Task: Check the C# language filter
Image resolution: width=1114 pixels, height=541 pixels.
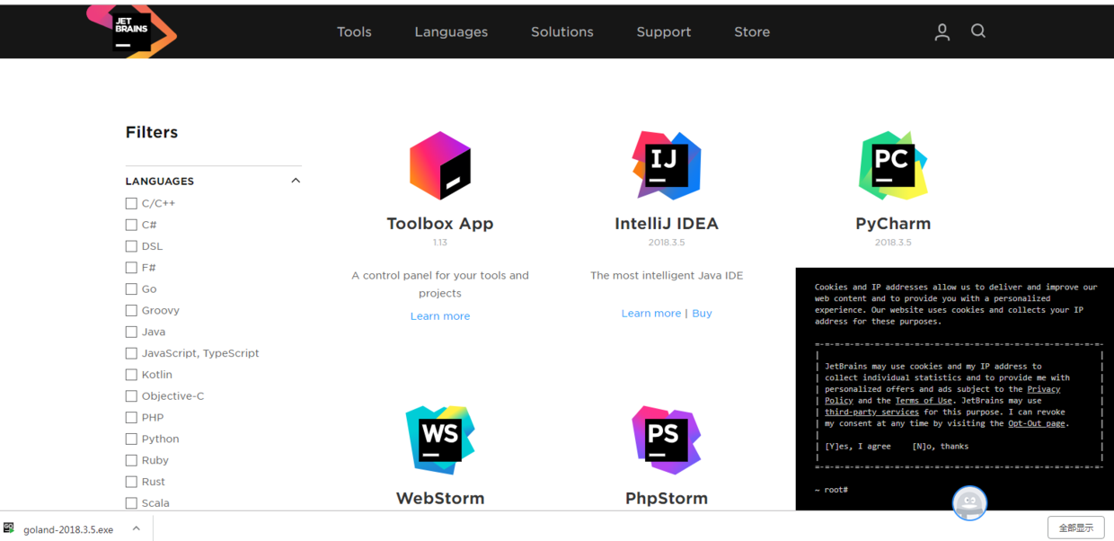Action: coord(131,225)
